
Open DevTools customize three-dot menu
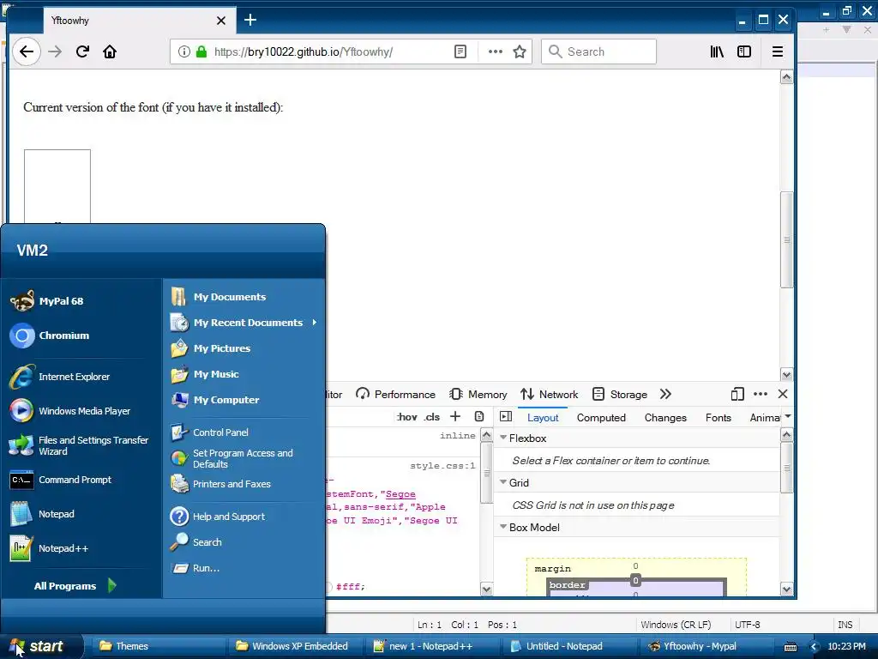pyautogui.click(x=761, y=394)
